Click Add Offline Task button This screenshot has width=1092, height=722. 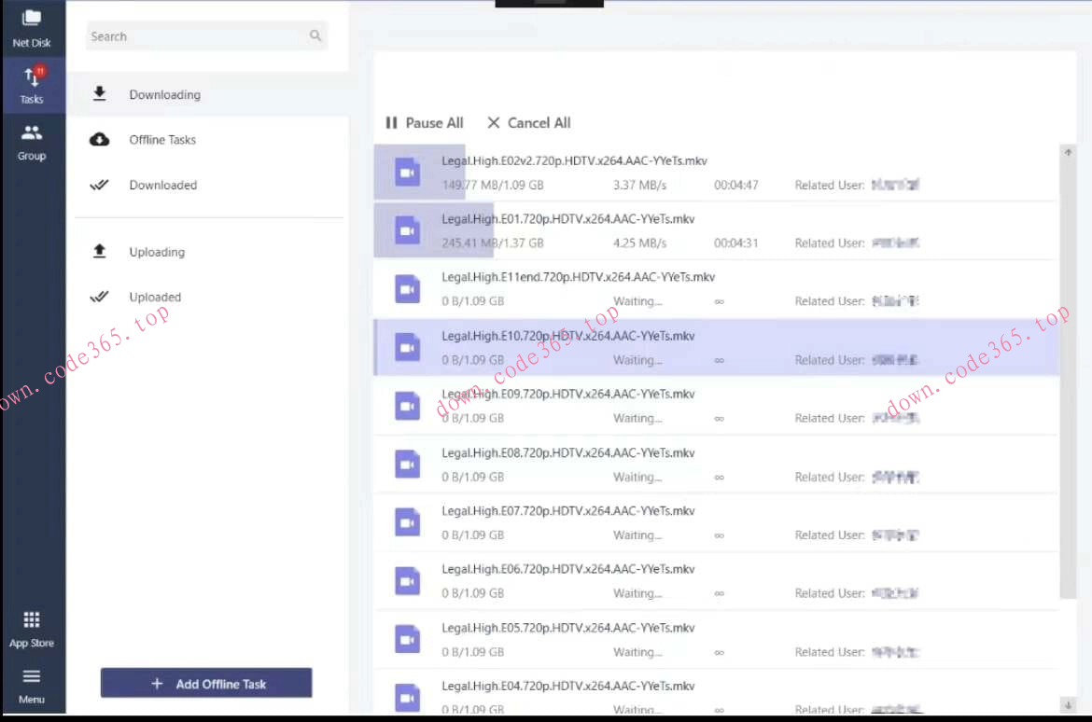(x=206, y=684)
